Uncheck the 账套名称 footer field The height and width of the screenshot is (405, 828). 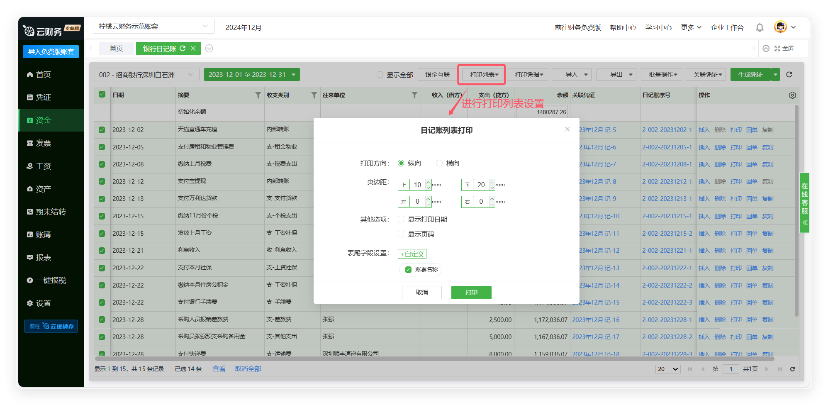(x=408, y=270)
